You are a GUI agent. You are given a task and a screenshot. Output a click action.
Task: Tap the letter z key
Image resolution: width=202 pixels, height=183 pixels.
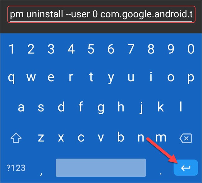(x=41, y=138)
